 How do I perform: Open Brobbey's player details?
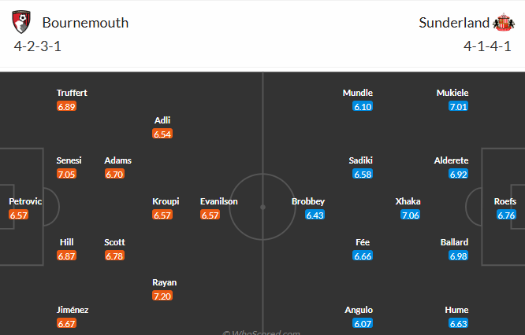(308, 201)
